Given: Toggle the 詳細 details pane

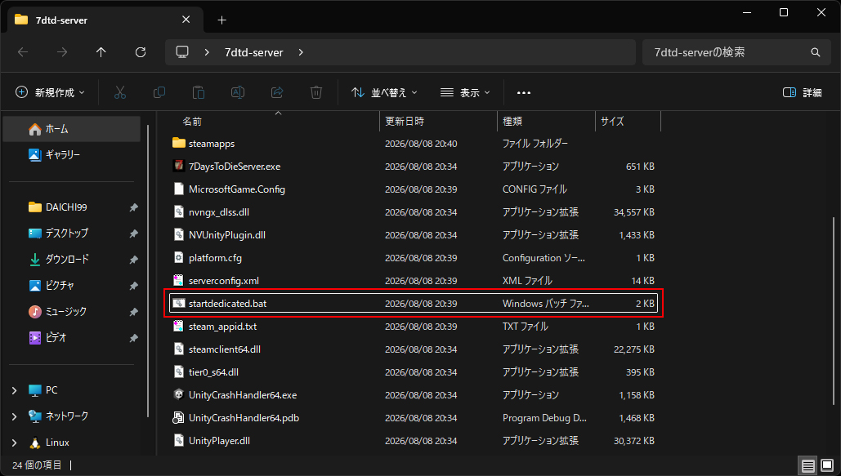Looking at the screenshot, I should pyautogui.click(x=803, y=93).
